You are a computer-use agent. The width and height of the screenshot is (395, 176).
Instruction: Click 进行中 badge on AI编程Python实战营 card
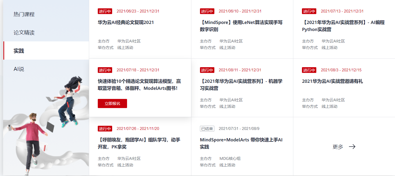[309, 11]
